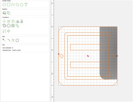The image size is (133, 102).
Task: Choose the Rotate transform tool
Action: pos(13,21)
